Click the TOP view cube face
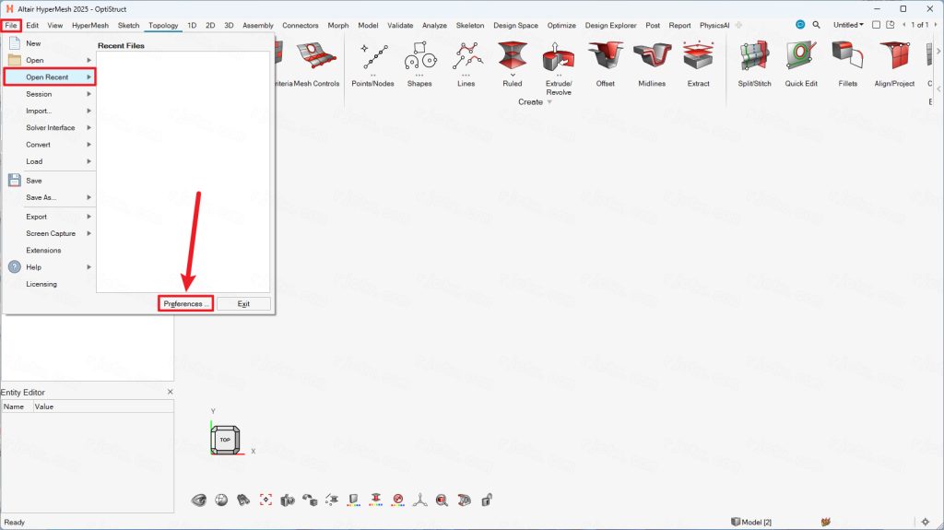 point(225,441)
